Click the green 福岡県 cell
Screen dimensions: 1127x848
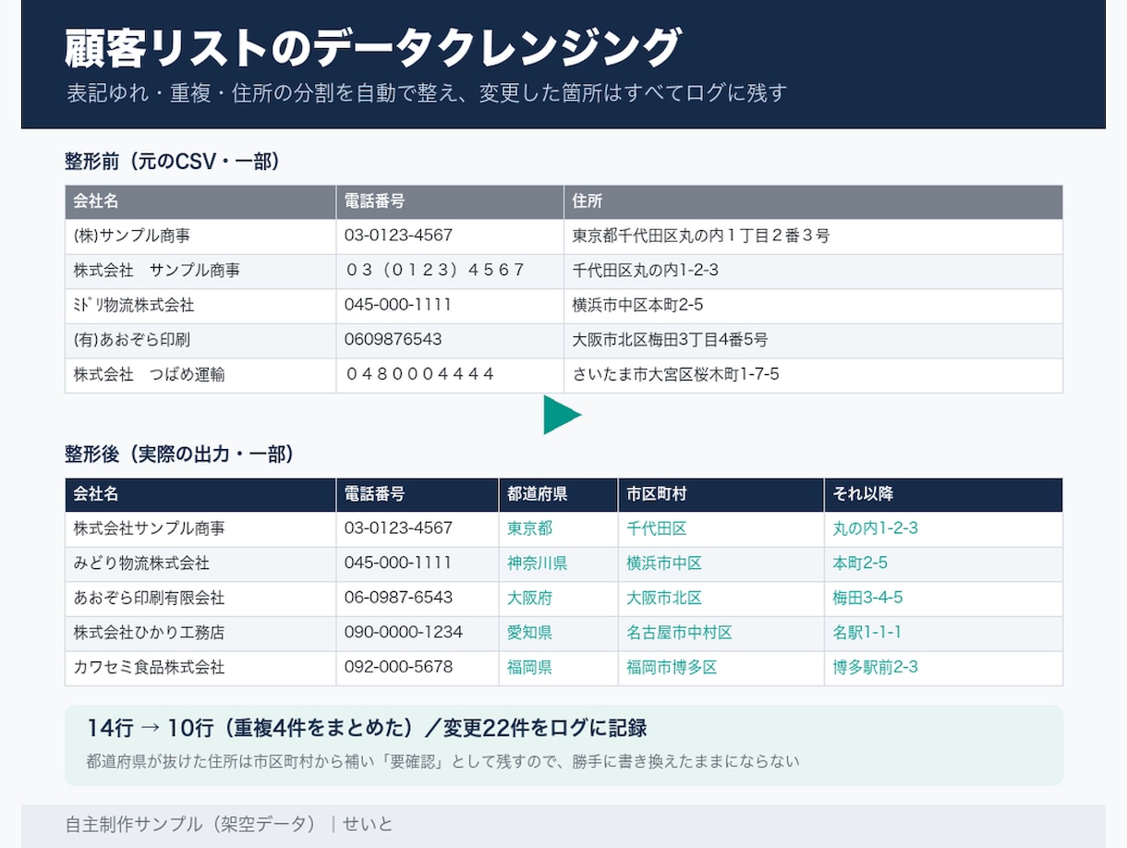(x=559, y=668)
